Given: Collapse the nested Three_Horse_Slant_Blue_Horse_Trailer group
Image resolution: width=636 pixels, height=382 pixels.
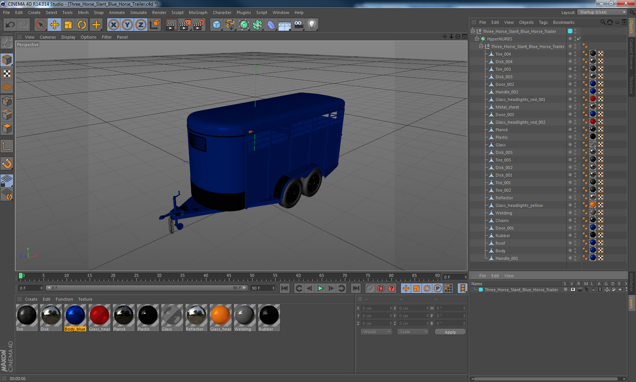Looking at the screenshot, I should (481, 46).
